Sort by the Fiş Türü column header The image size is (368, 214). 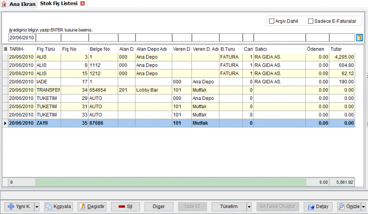tap(49, 49)
